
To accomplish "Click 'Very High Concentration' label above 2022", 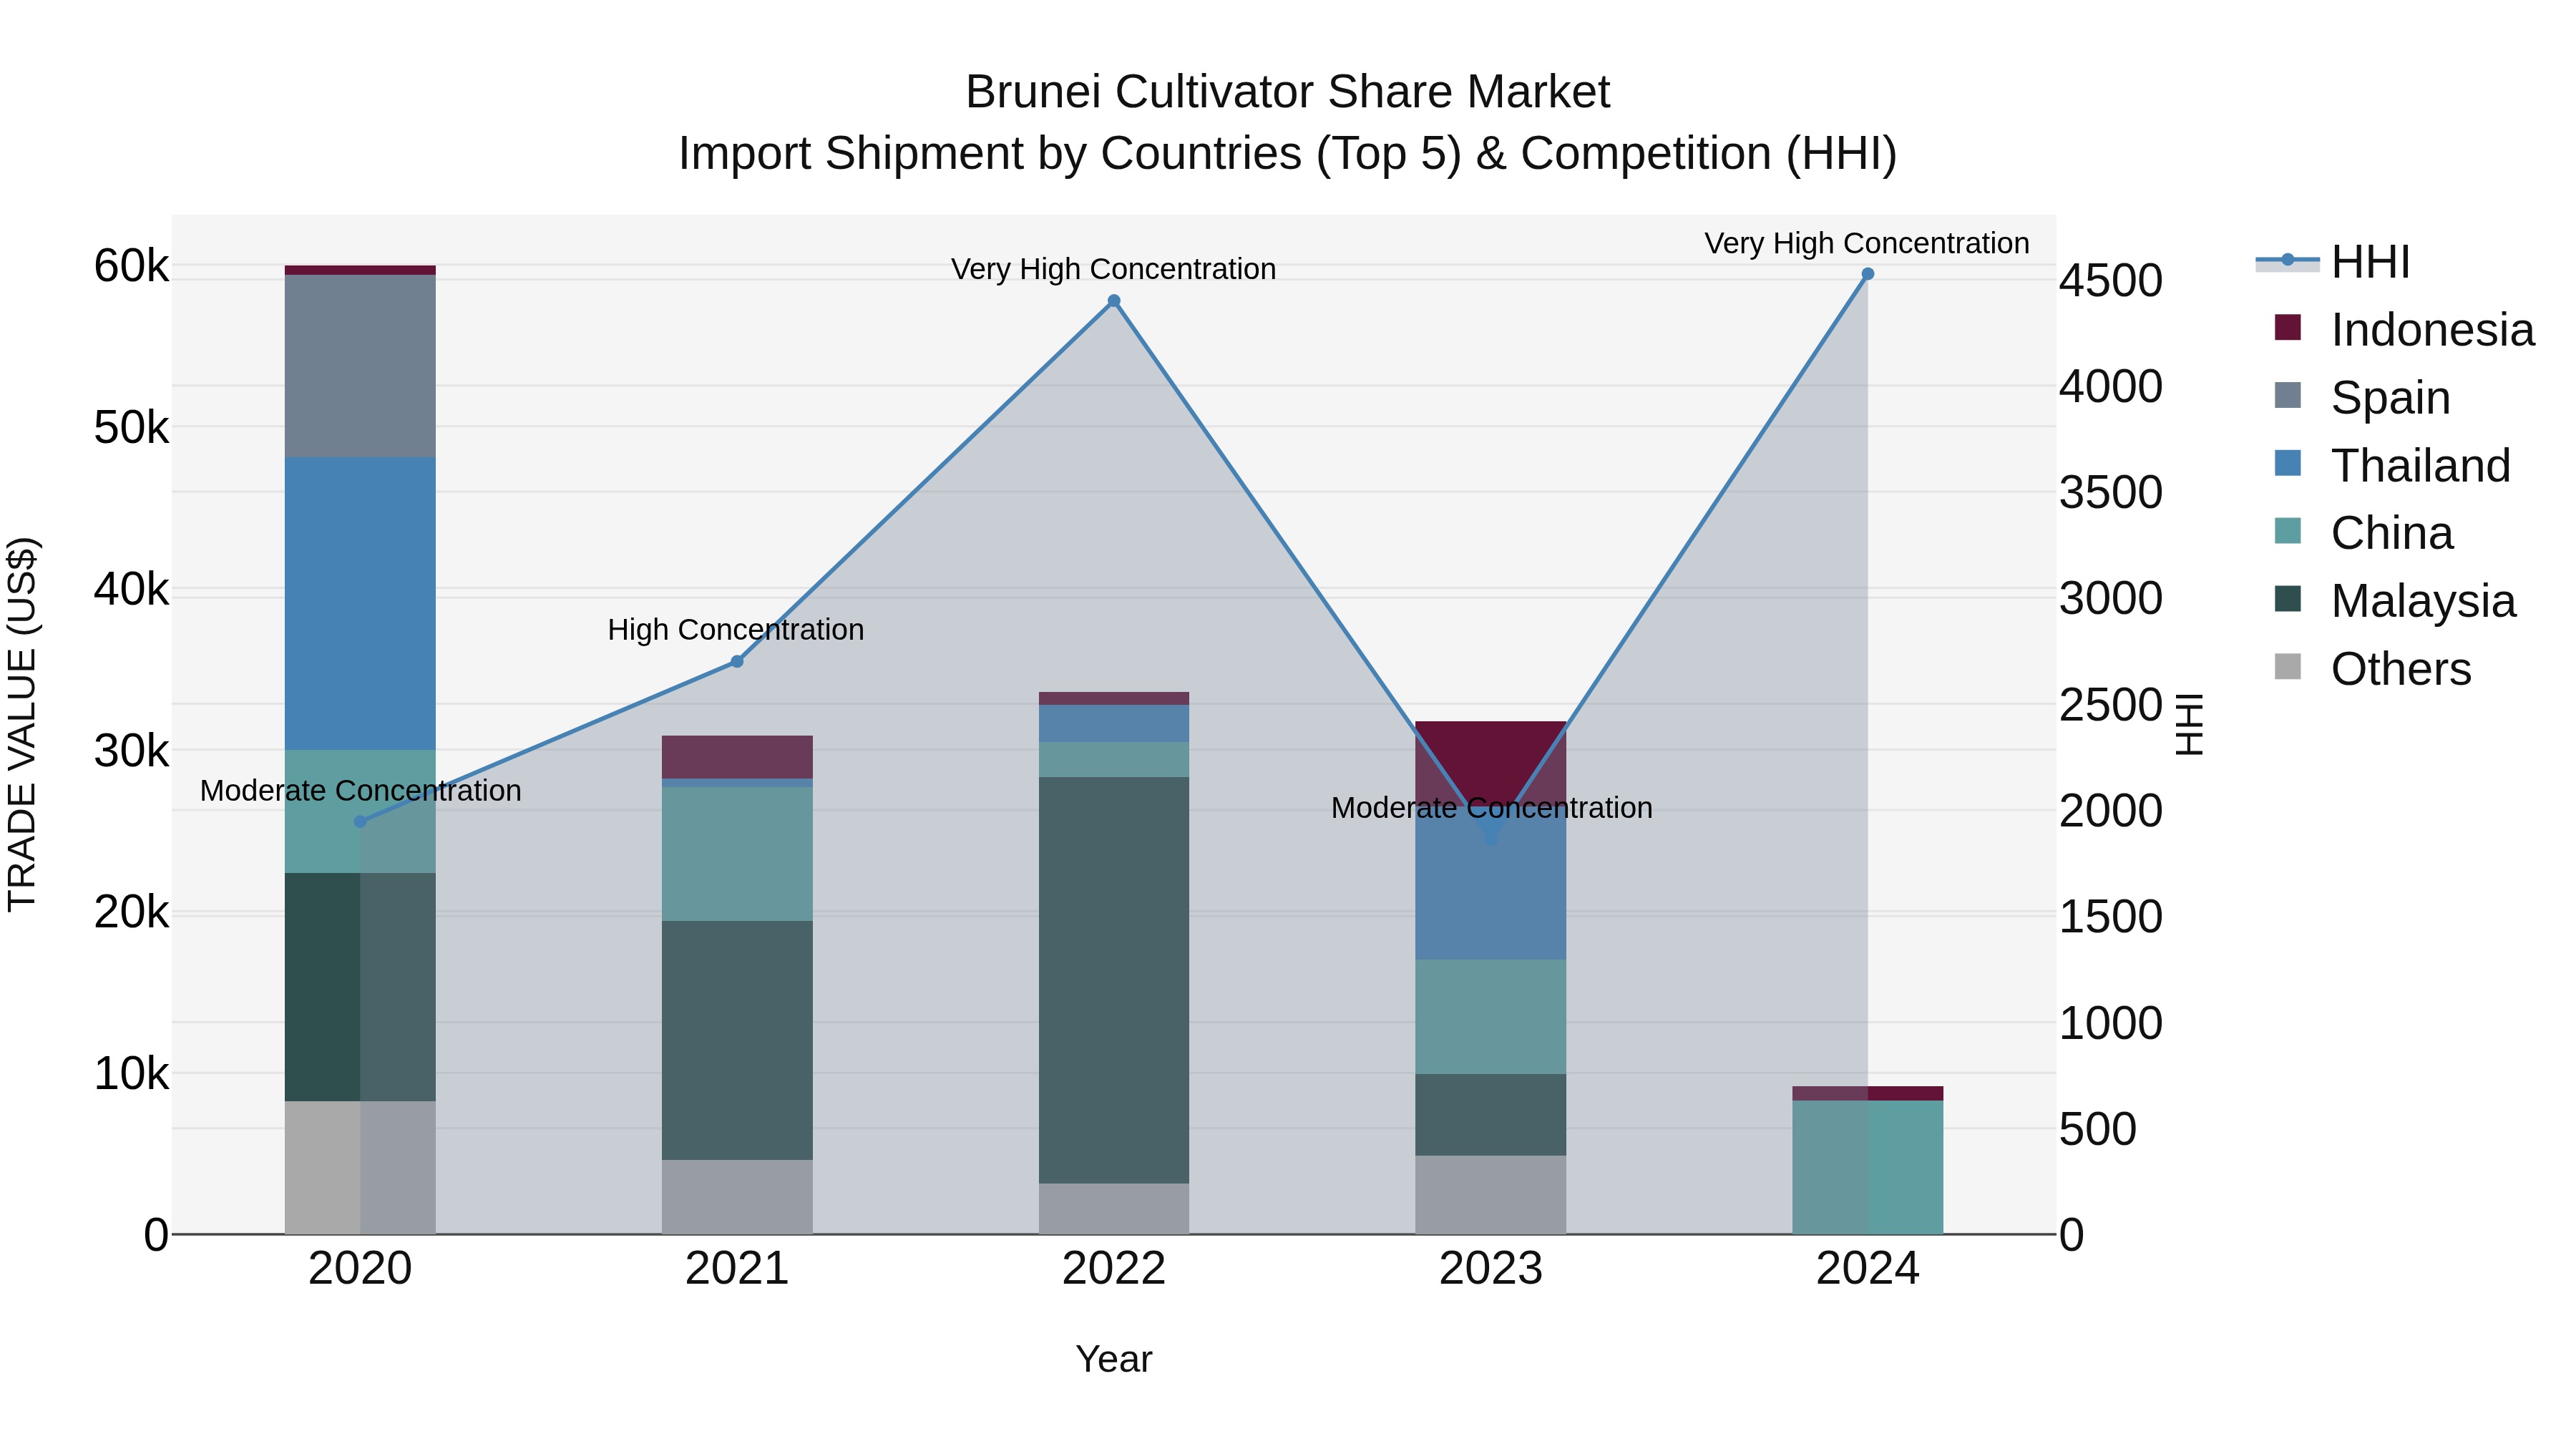I will [1114, 269].
